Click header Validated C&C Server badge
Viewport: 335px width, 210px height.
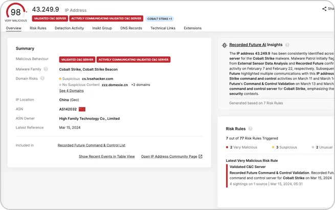50,18
